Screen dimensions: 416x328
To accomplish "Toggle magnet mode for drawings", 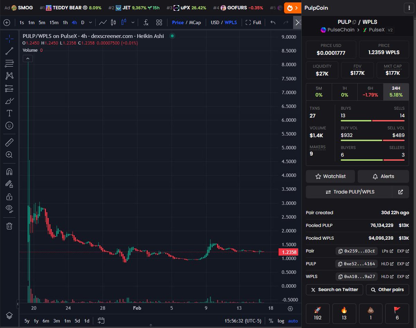I will pos(9,172).
